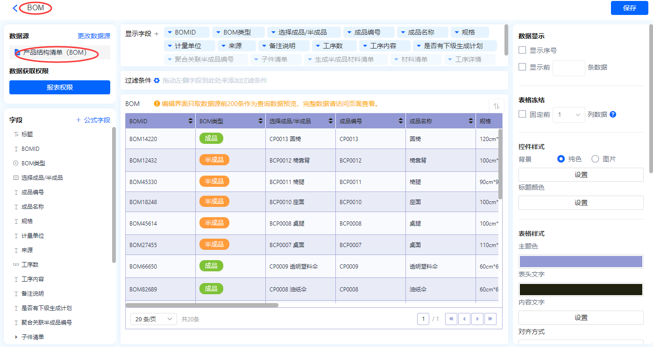Select the 图片 background radio option
Viewport: 653px width, 347px height.
[595, 159]
